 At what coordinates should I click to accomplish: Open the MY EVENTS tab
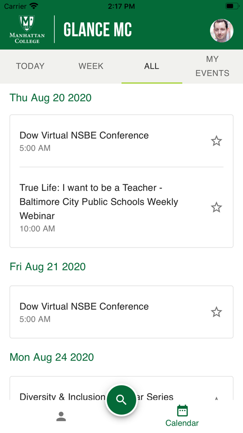point(213,66)
